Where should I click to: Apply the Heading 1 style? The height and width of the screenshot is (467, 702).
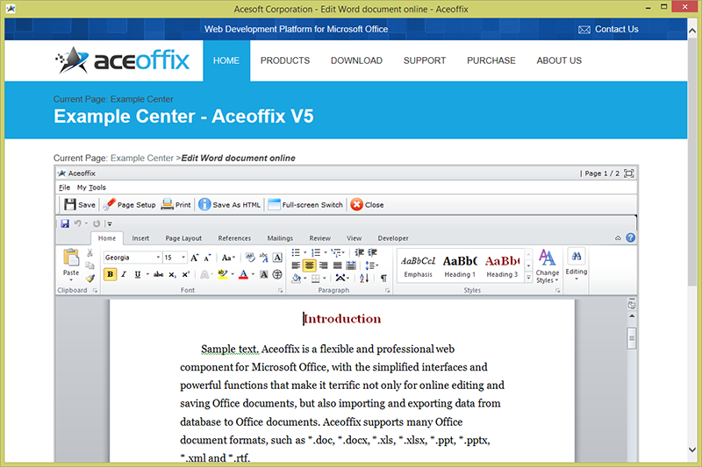pyautogui.click(x=460, y=266)
